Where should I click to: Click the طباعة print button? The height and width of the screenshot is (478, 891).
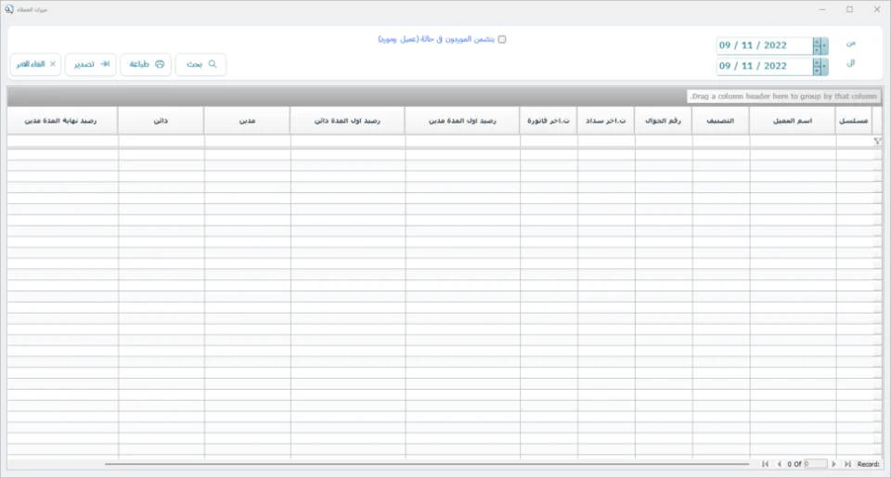coord(146,64)
